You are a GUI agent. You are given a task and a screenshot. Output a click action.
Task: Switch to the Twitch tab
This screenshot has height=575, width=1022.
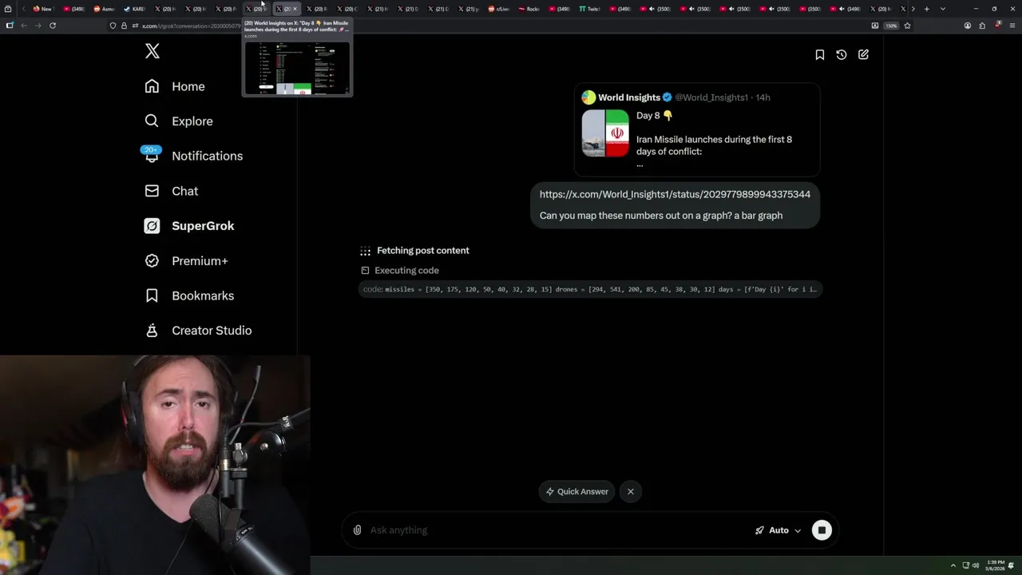click(x=589, y=9)
